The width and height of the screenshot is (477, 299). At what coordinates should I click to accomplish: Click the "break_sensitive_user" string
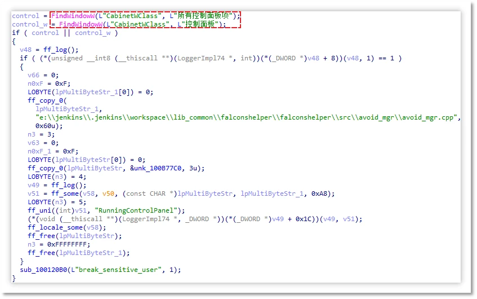coord(118,270)
